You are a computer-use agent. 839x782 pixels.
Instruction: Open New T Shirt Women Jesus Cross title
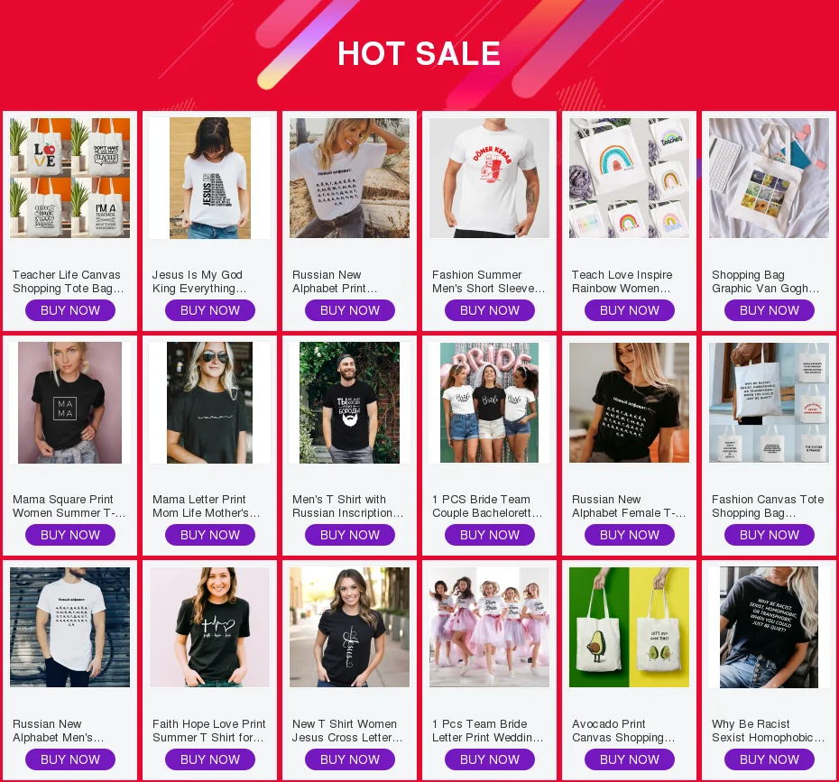click(347, 731)
